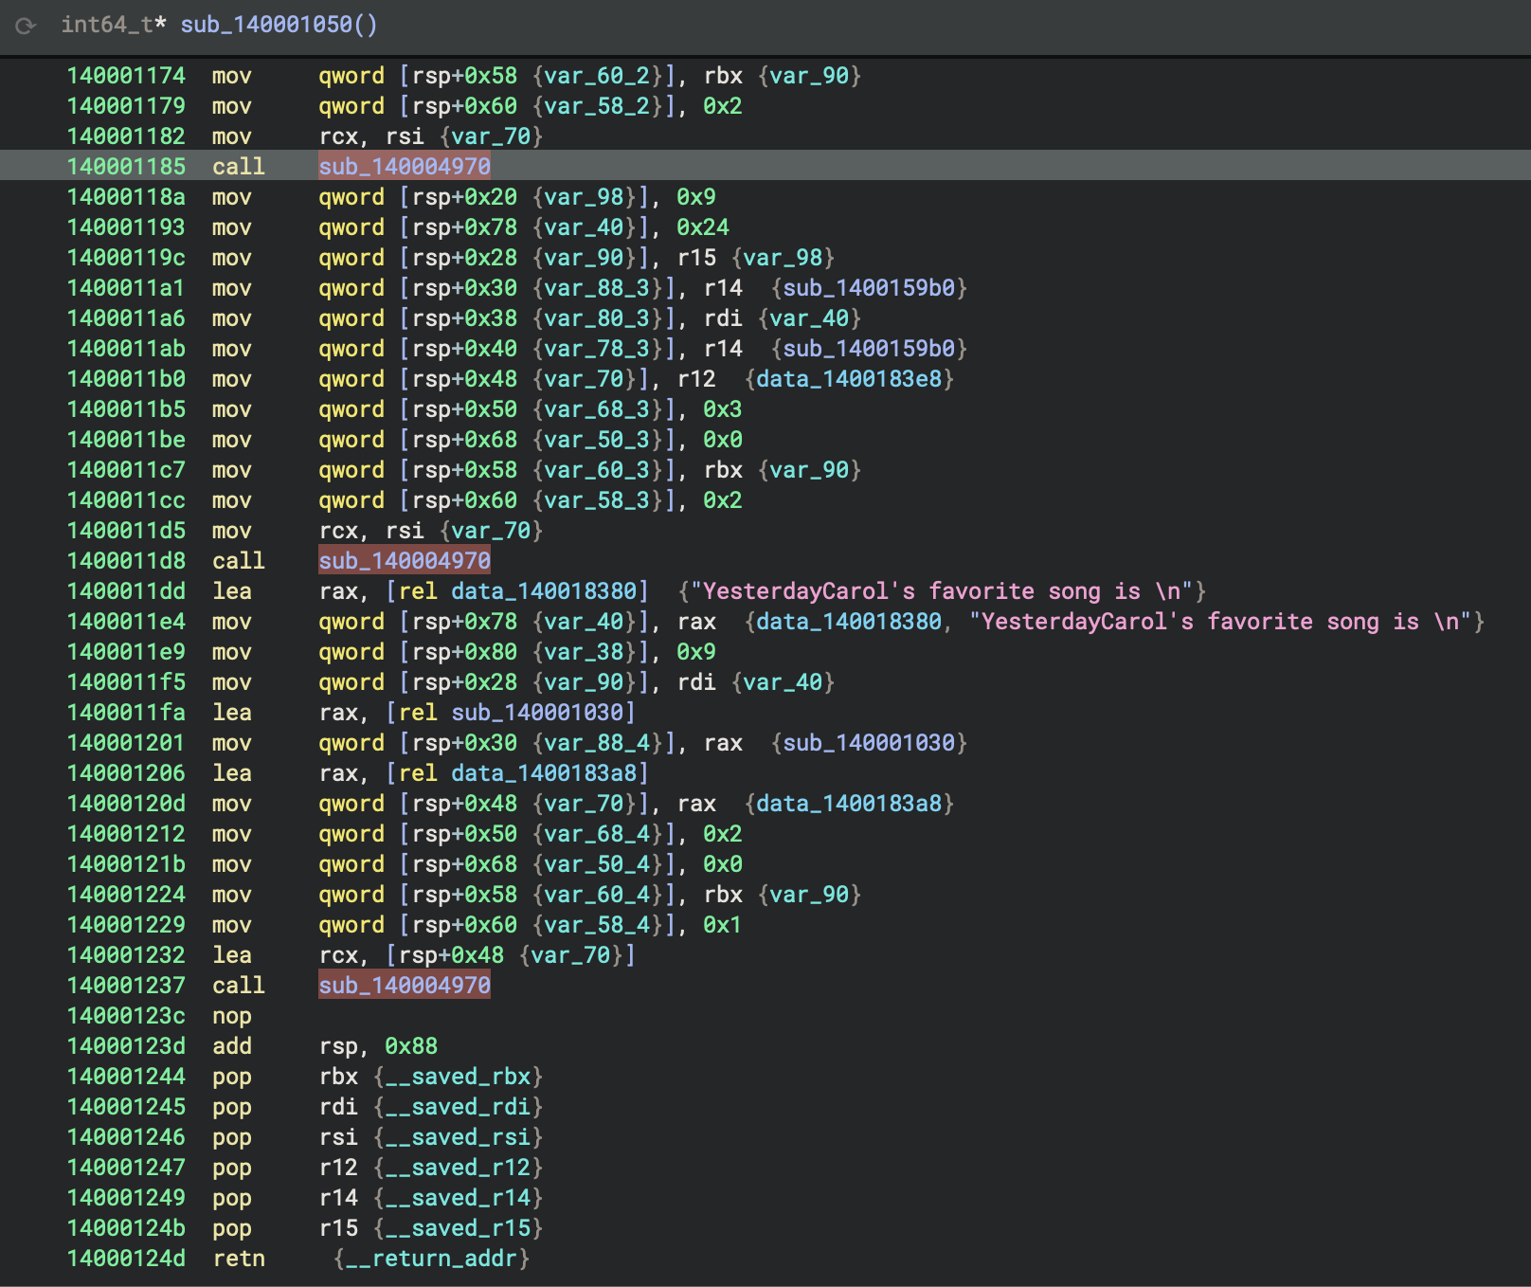1531x1287 pixels.
Task: Jump to data_1400183e8 on line 1400011b0
Action: click(849, 379)
